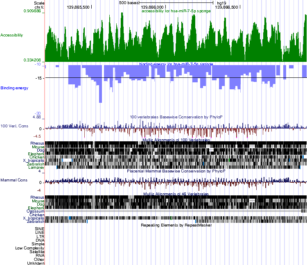This screenshot has height=265, width=307.
Task: Select the Satellite repeat class label
Action: [x=37, y=251]
